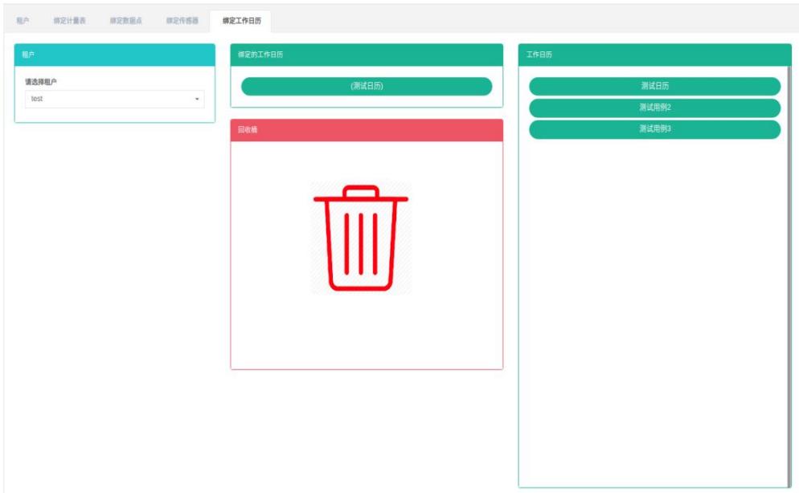Go to the 绑定数据点 tab
The image size is (799, 493).
126,20
